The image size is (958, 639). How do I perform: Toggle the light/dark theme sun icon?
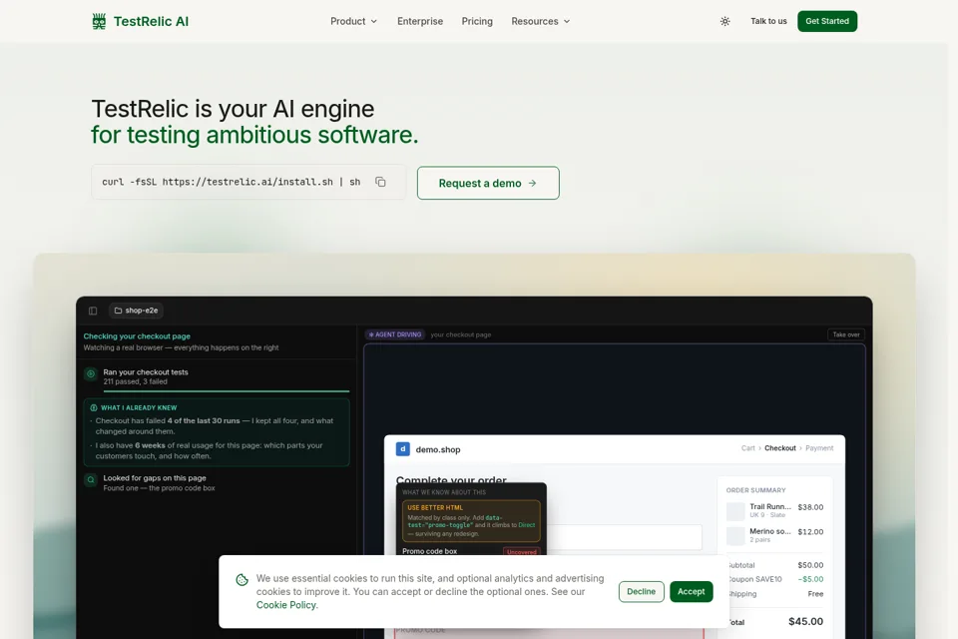click(724, 21)
